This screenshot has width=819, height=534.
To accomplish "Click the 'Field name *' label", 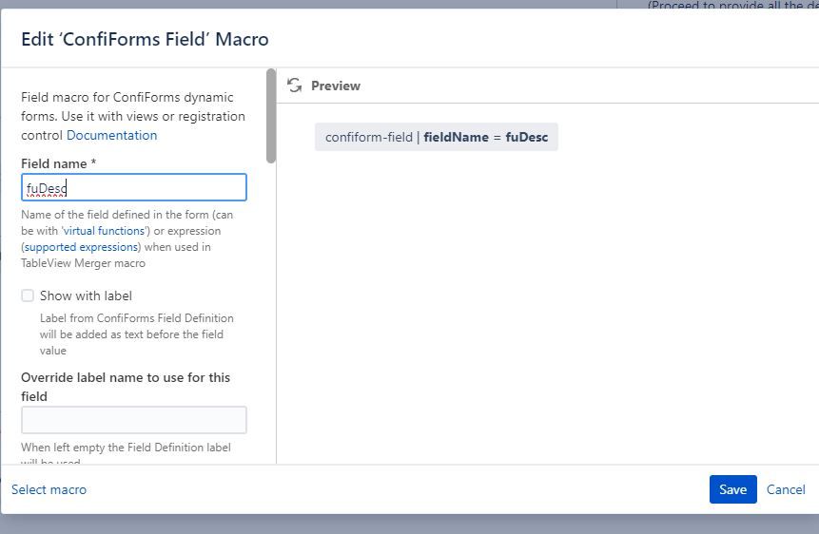I will pyautogui.click(x=59, y=163).
